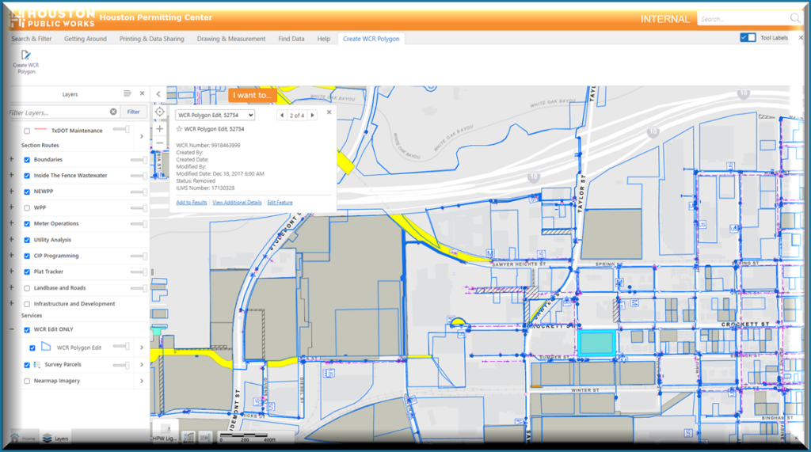Click the search magnifier icon in header
Screen dimensions: 811x452
(795, 19)
